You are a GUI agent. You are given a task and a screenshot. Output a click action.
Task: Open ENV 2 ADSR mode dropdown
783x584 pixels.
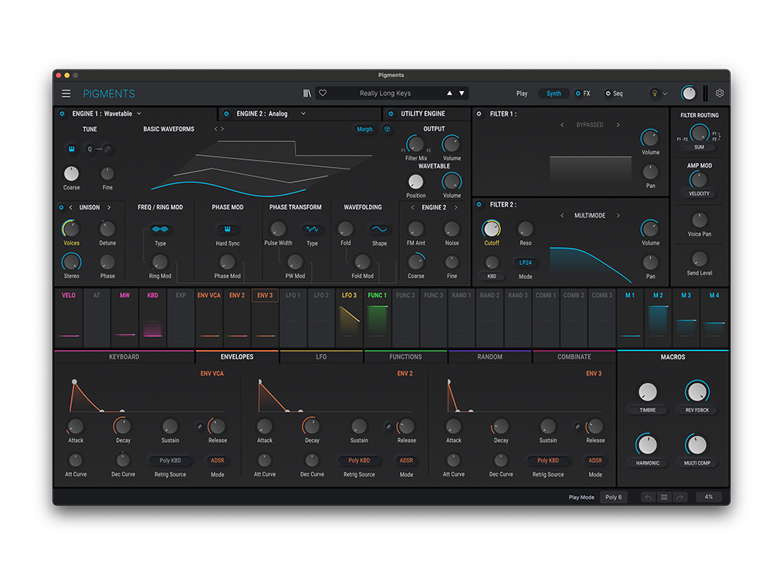406,460
